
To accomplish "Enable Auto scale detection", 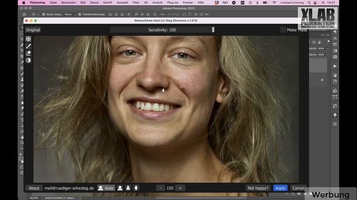I will pos(106,188).
